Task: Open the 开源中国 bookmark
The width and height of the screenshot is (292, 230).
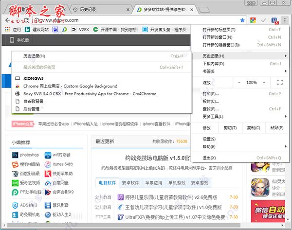Action: click(115, 29)
